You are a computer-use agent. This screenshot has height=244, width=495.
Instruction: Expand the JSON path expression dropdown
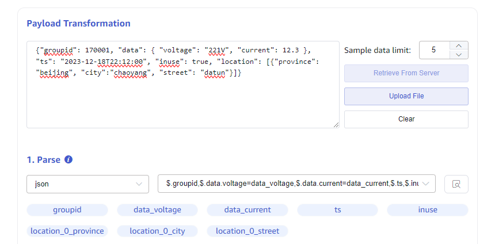296,184
